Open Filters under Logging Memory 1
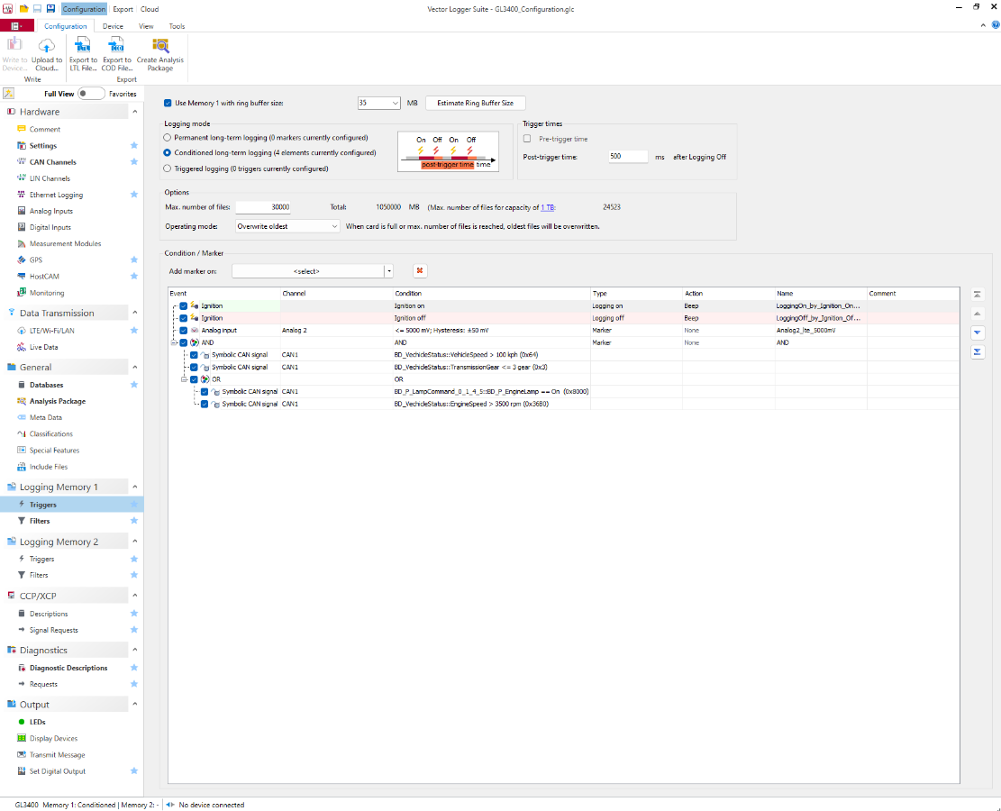 click(39, 521)
